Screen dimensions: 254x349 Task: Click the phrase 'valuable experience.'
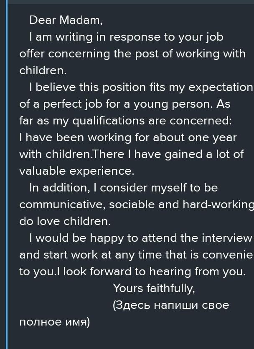pyautogui.click(x=76, y=171)
